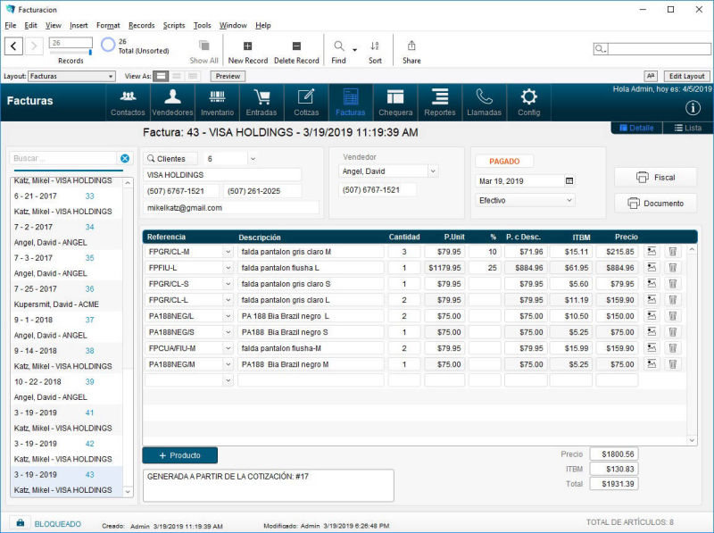Open the Chequera module

[x=395, y=103]
